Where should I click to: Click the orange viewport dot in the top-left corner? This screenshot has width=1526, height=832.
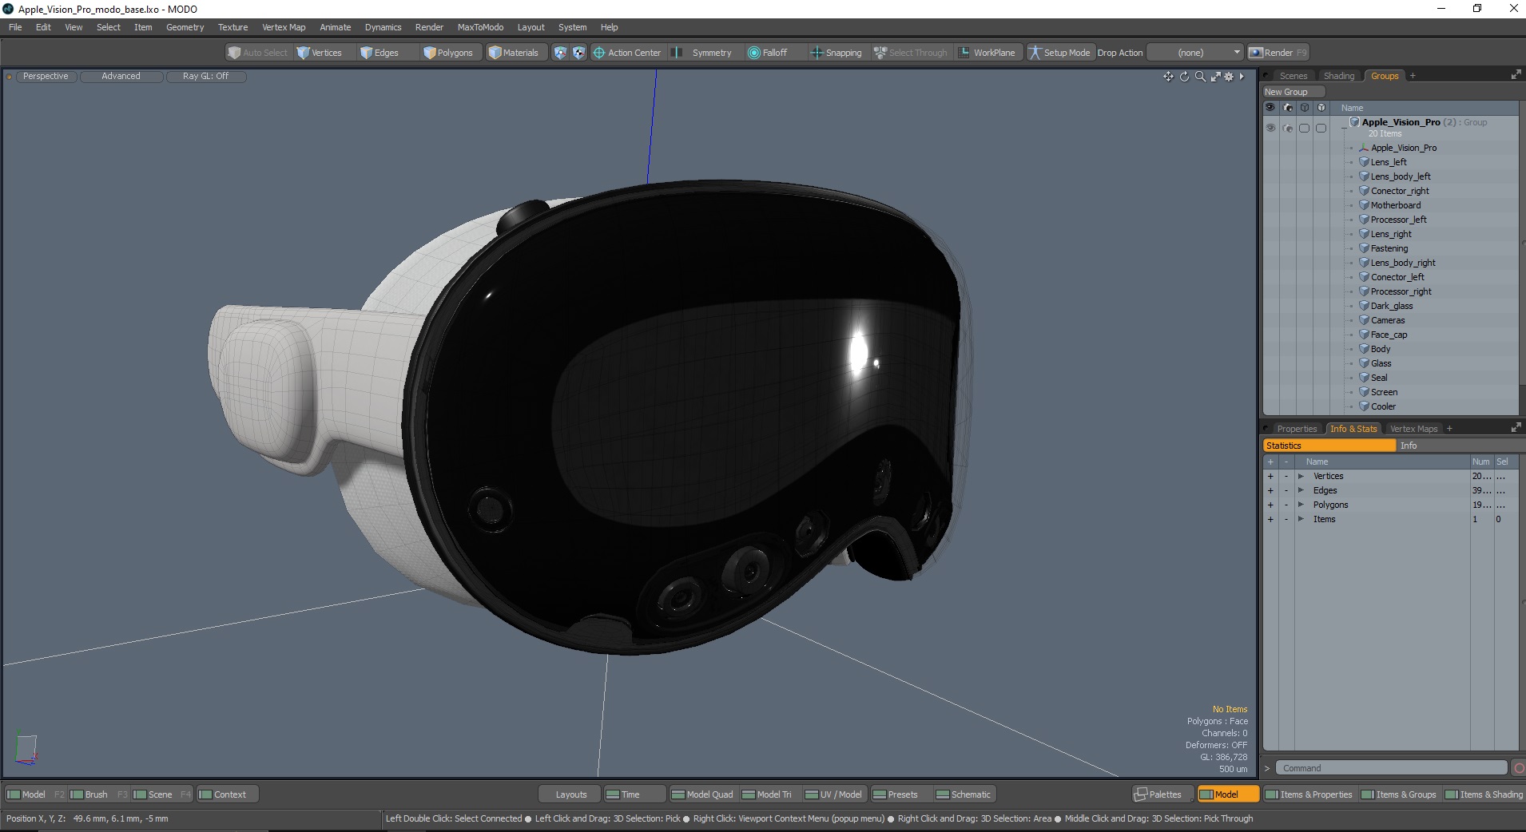(9, 77)
